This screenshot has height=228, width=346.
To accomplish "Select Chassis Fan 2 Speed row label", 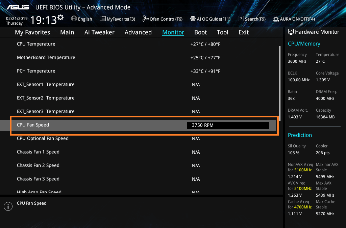I will click(38, 166).
